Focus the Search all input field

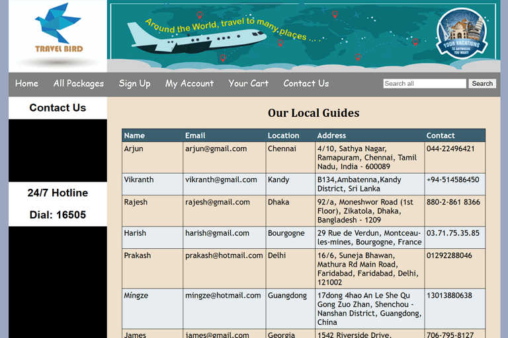425,83
